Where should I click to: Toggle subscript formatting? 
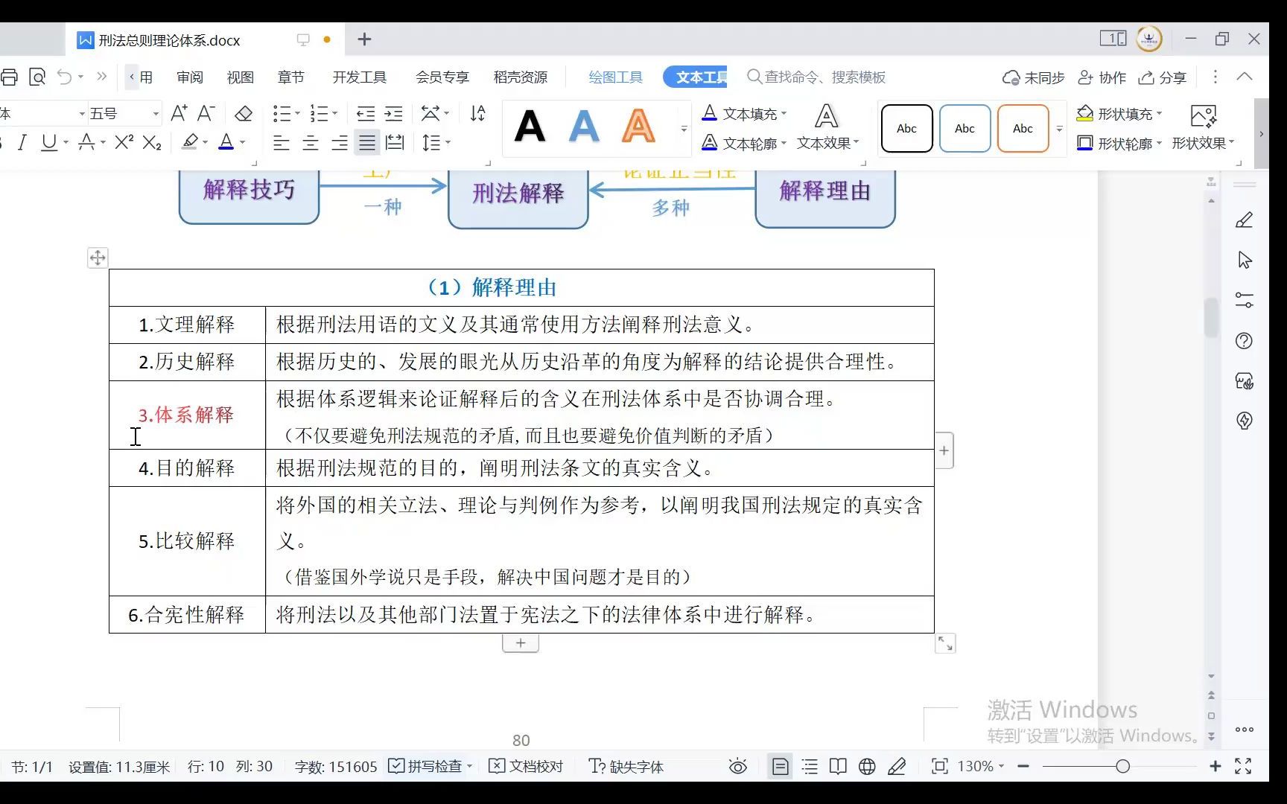(152, 142)
